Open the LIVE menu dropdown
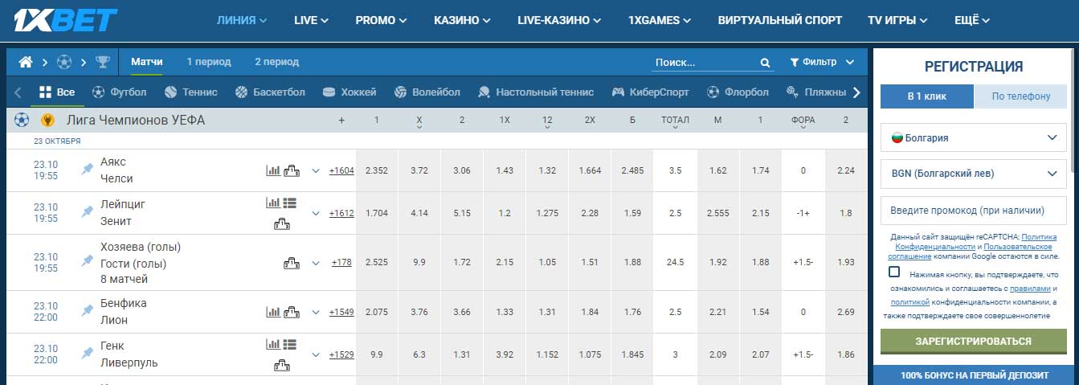Screen dimensions: 1079x385 [x=311, y=20]
